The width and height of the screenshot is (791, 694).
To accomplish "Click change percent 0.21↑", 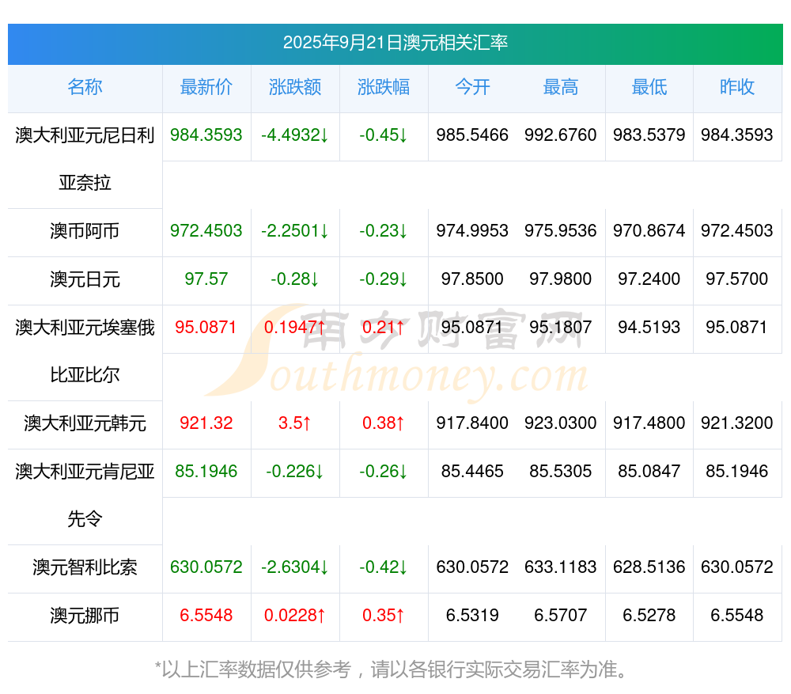I will coord(384,328).
